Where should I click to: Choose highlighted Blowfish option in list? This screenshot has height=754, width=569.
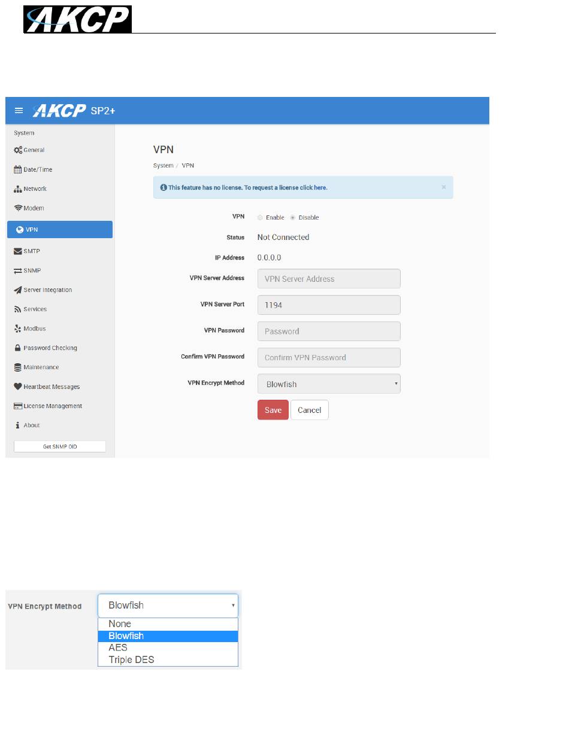point(168,636)
